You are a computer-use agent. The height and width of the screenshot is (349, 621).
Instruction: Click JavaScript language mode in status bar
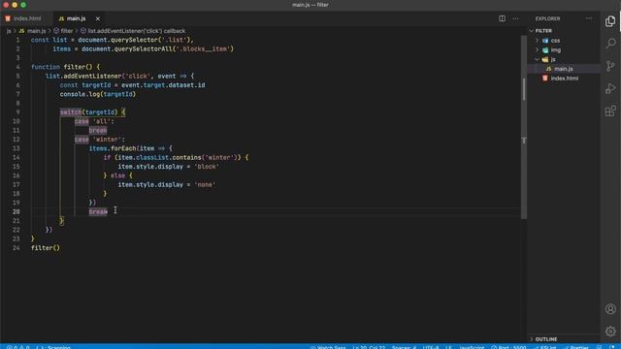tap(472, 347)
